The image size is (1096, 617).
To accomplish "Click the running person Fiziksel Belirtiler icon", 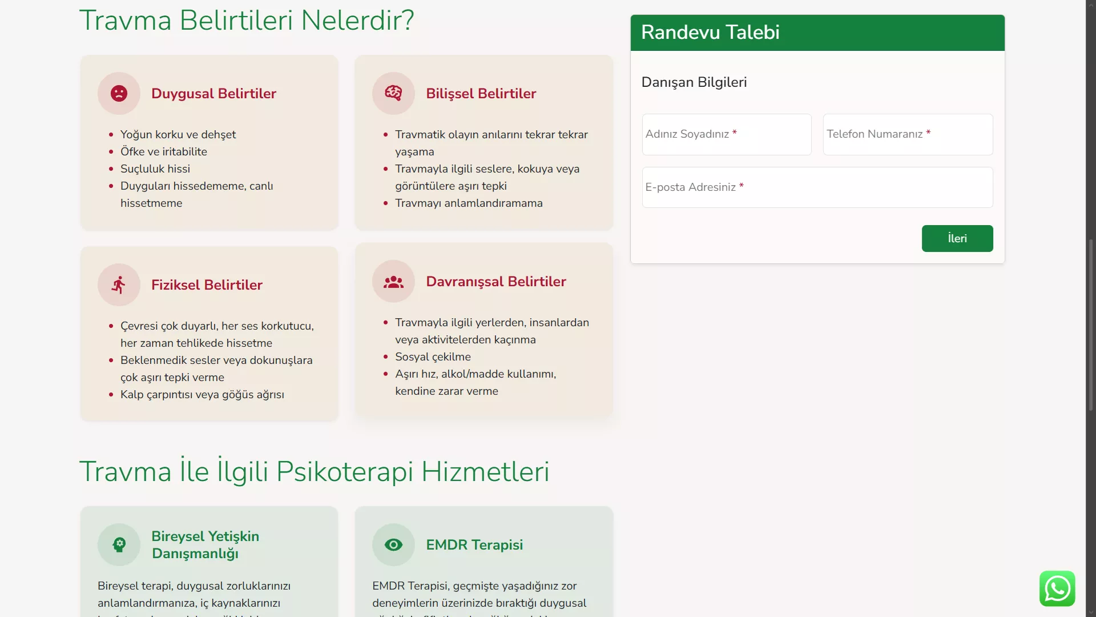I will tap(119, 285).
